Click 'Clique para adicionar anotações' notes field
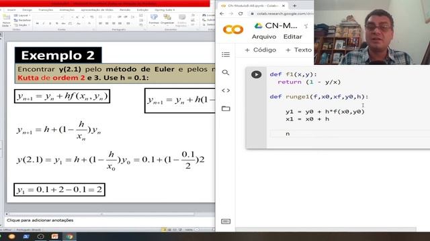This screenshot has height=241, width=430. tap(40, 220)
